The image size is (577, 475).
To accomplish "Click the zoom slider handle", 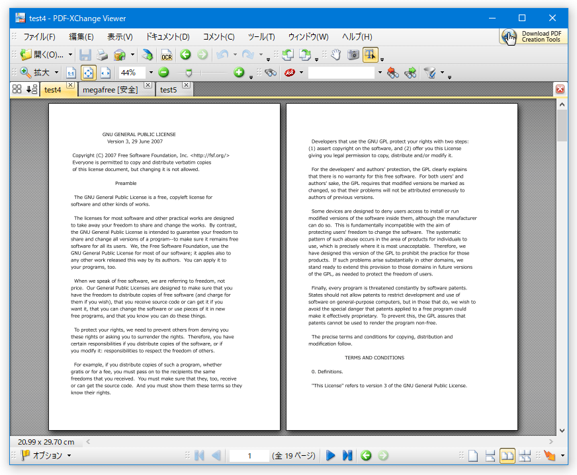I will (x=189, y=73).
